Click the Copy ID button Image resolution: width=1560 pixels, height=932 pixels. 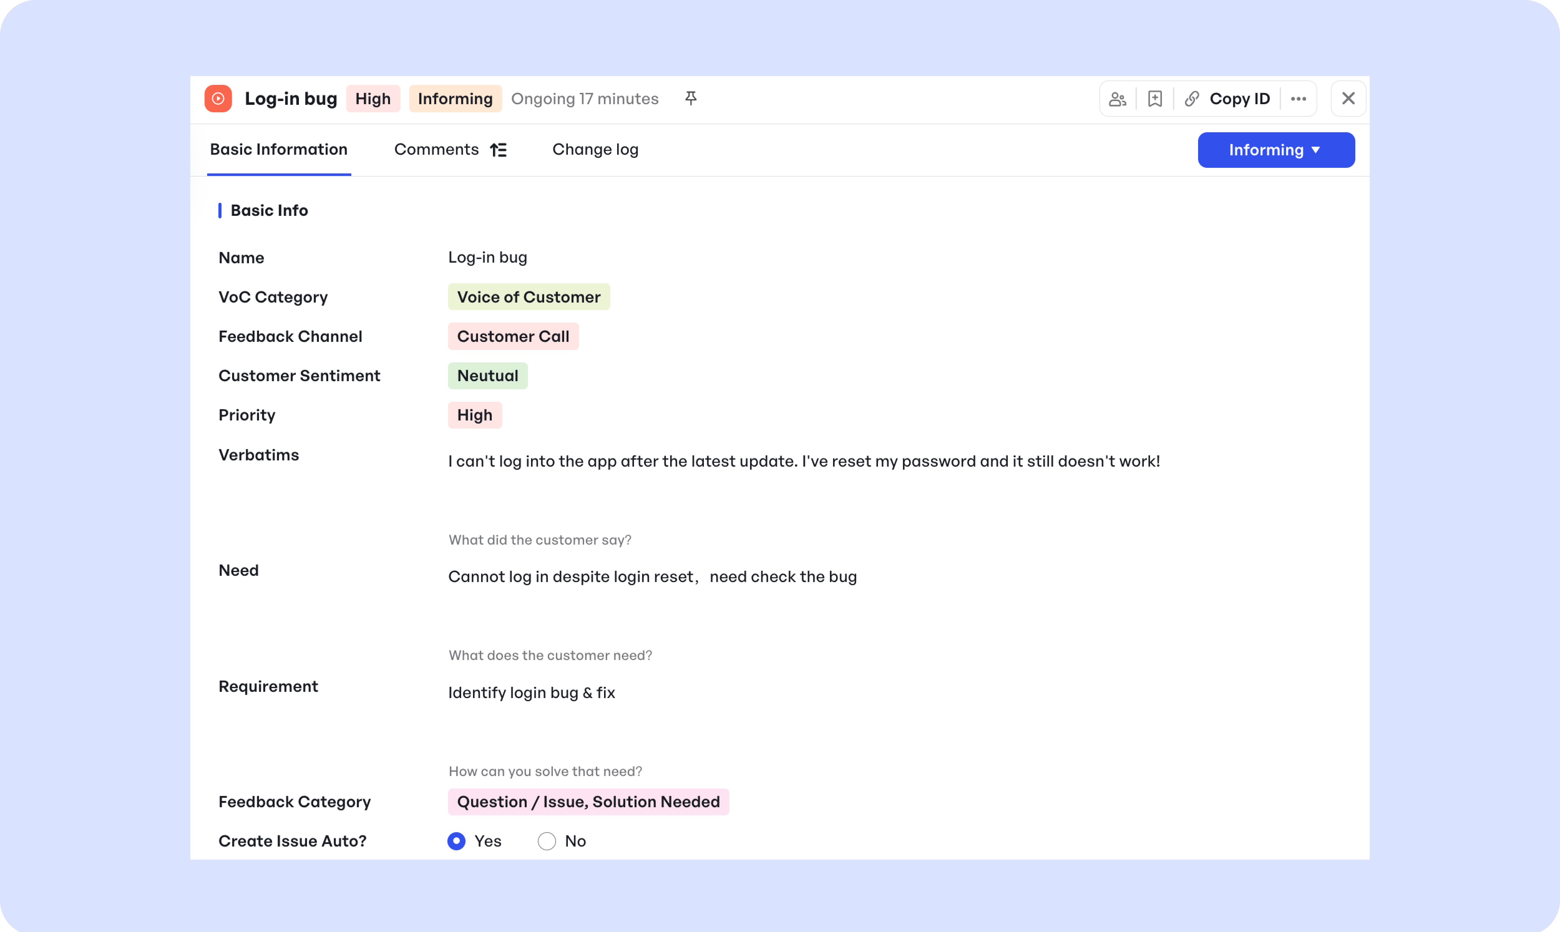pos(1240,99)
